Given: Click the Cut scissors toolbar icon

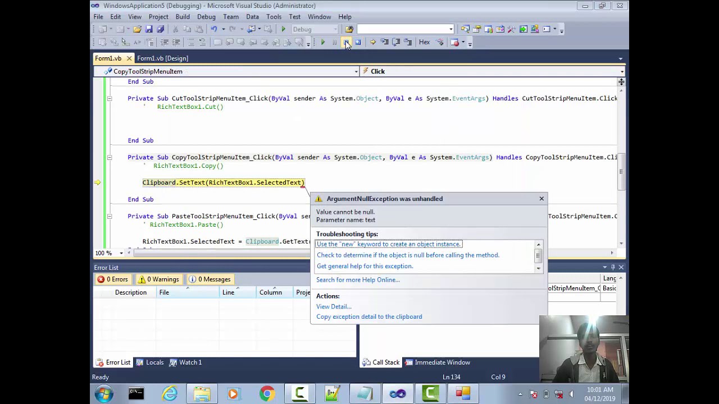Looking at the screenshot, I should [x=175, y=29].
